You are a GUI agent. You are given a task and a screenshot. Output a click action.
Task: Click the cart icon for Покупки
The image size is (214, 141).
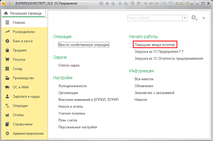coord(7,59)
